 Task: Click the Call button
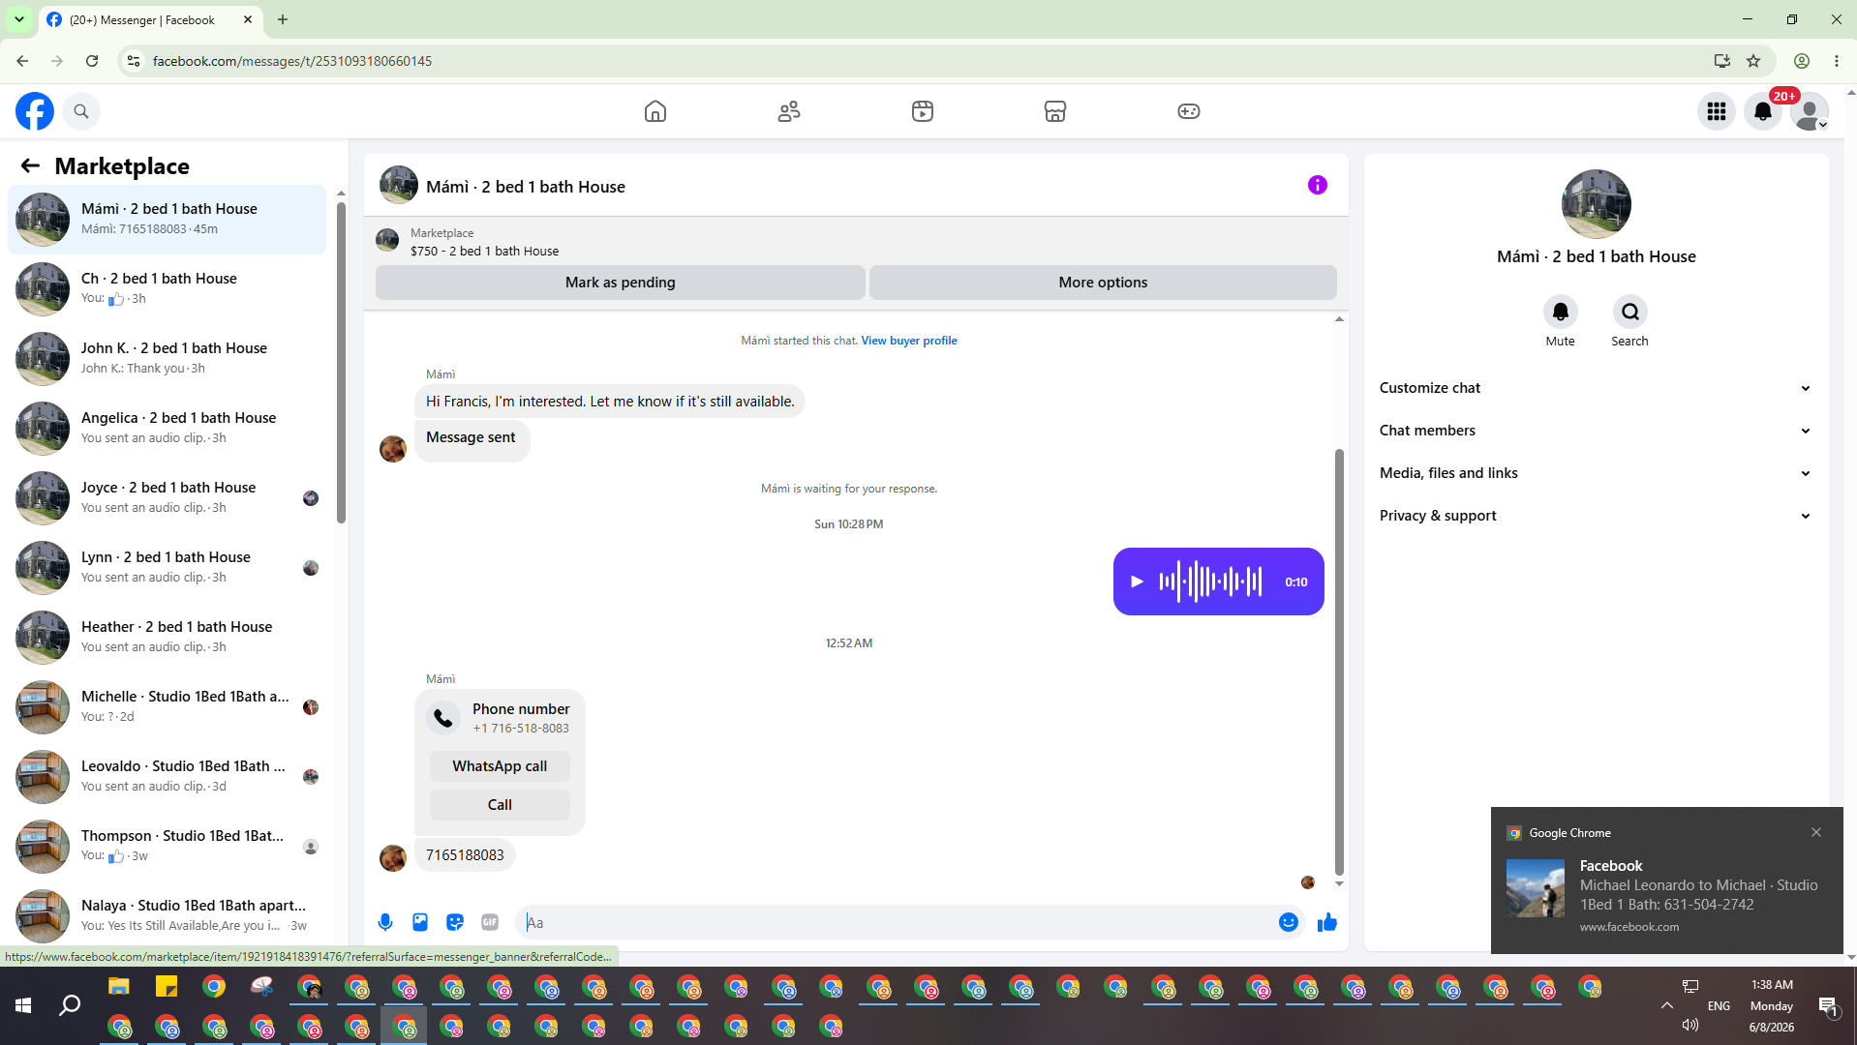coord(500,805)
